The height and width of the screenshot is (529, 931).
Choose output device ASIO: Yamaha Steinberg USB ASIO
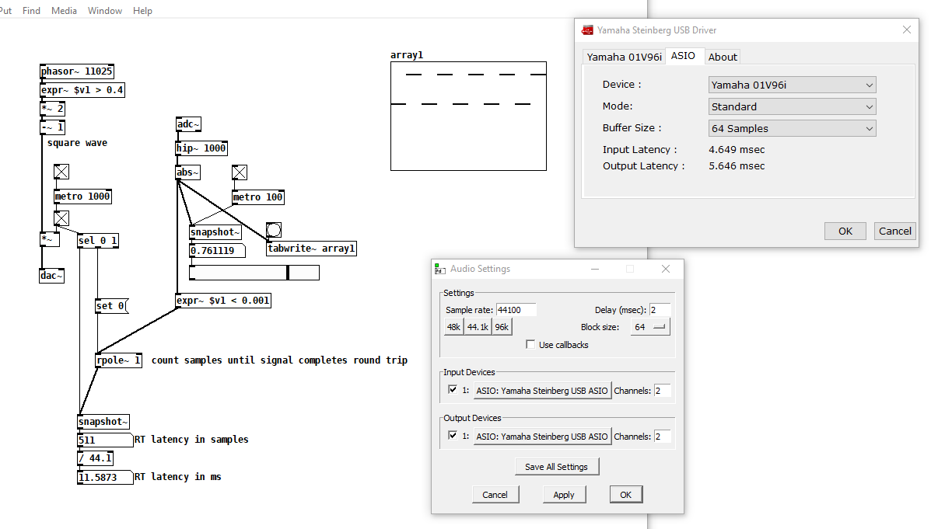pos(542,436)
